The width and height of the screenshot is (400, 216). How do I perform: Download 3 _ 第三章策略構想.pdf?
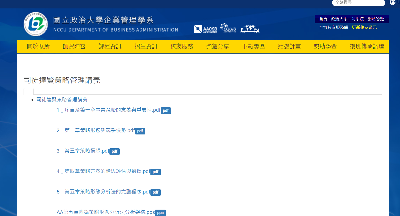pyautogui.click(x=83, y=151)
